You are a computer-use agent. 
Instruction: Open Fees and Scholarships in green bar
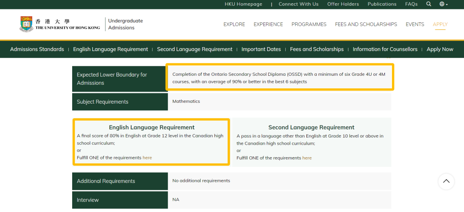tap(317, 49)
